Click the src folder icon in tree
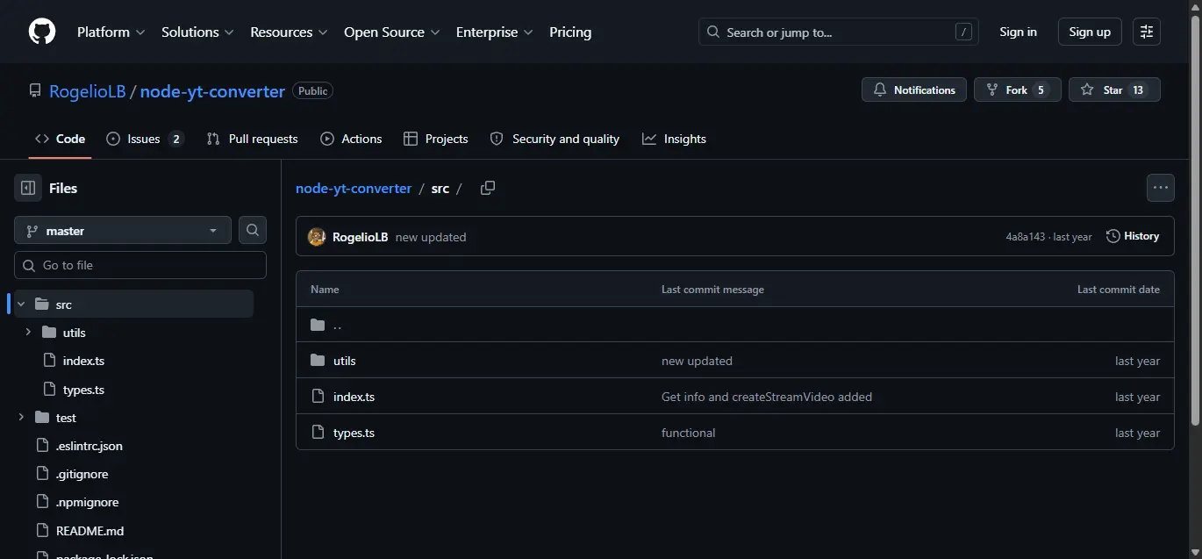 (x=41, y=305)
